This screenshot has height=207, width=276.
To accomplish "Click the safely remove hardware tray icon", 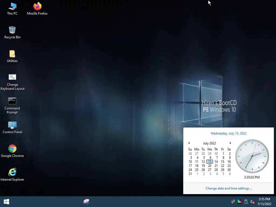I will (x=246, y=202).
